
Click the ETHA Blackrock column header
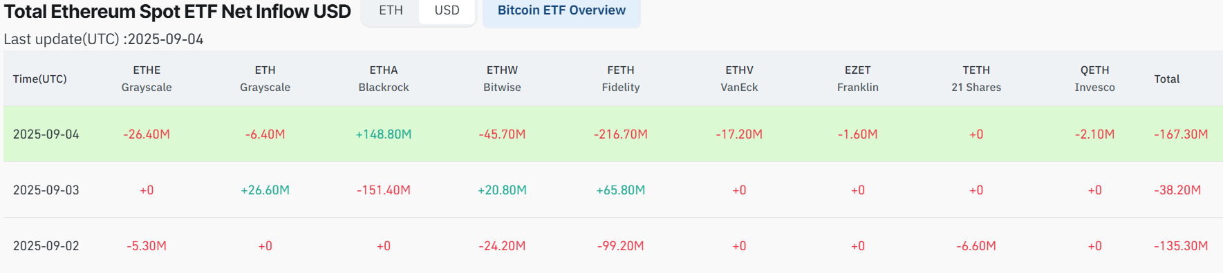point(384,79)
